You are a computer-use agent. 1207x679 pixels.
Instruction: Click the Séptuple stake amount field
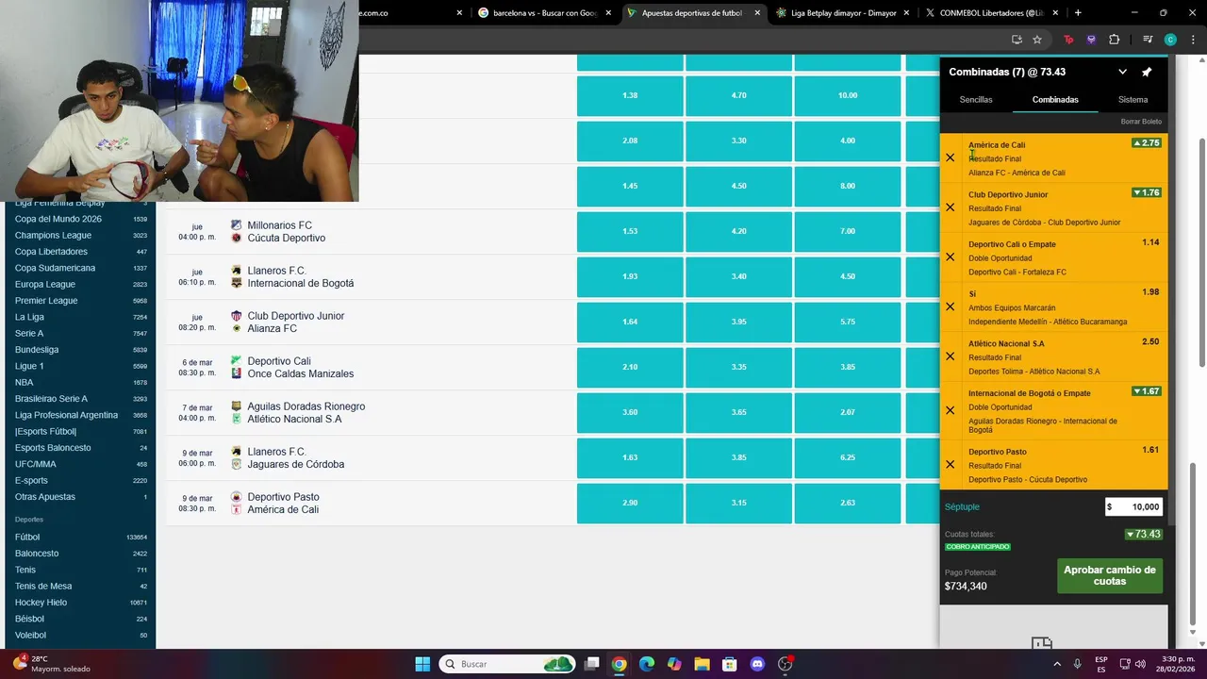(1133, 506)
